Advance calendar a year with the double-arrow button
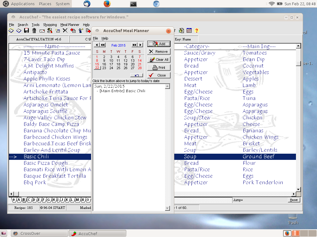The image size is (317, 237). pos(134,45)
